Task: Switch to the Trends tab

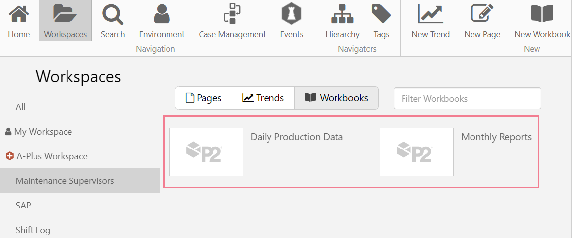Action: tap(263, 98)
